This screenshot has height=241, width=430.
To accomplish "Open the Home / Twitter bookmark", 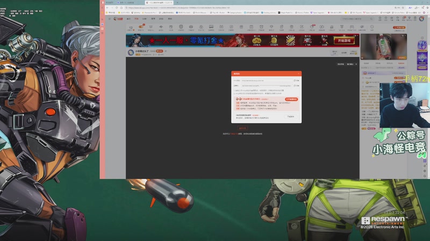I will 302,12.
